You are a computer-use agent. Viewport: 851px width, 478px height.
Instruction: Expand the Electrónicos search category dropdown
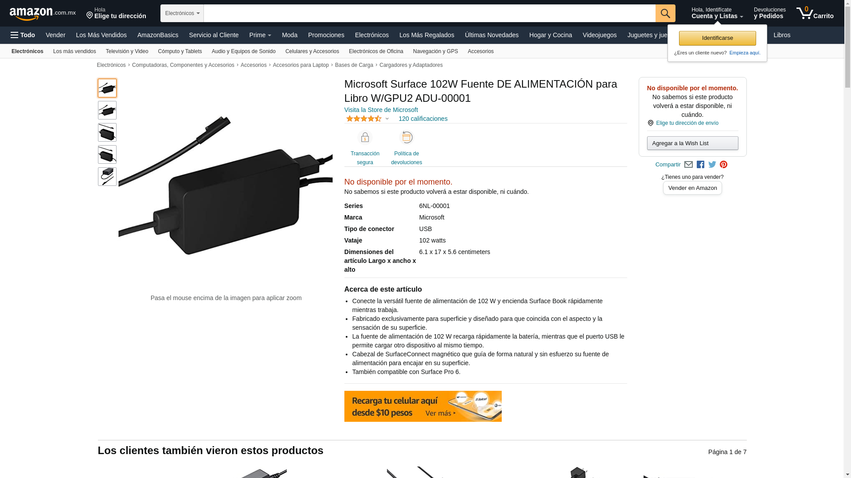pyautogui.click(x=182, y=13)
